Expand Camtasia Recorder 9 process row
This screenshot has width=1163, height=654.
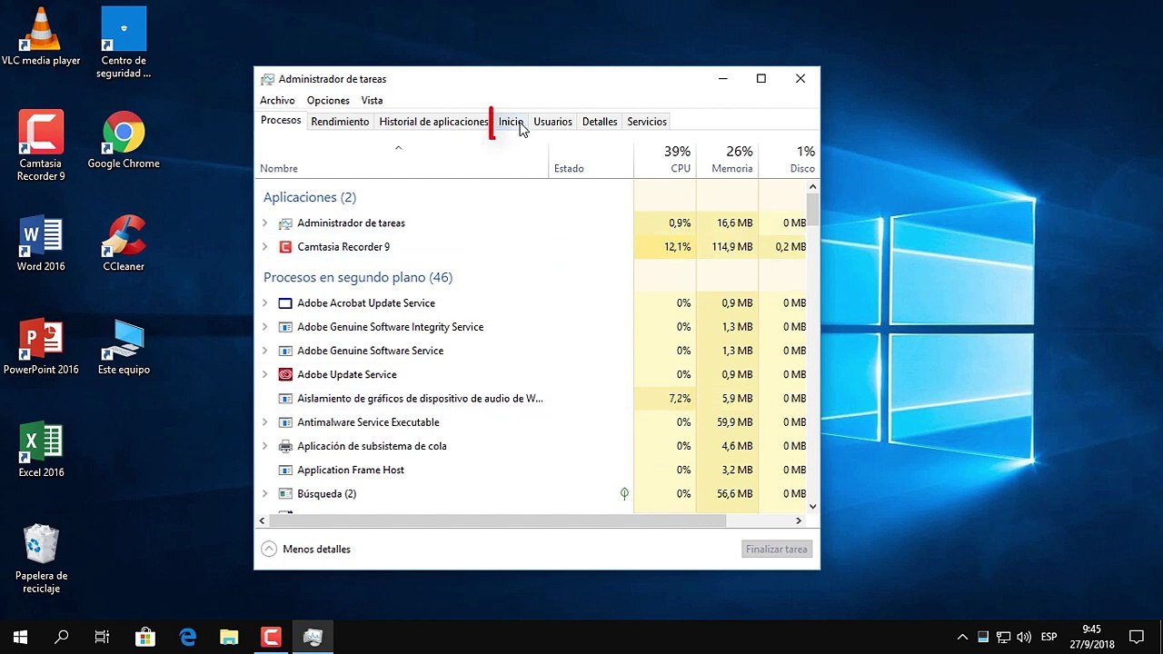point(264,247)
